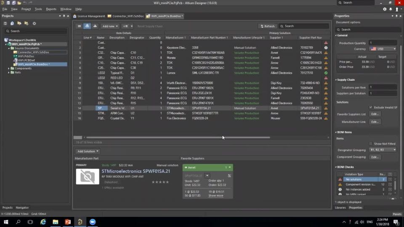Pin the Properties panel
404x227 pixels.
point(396,16)
